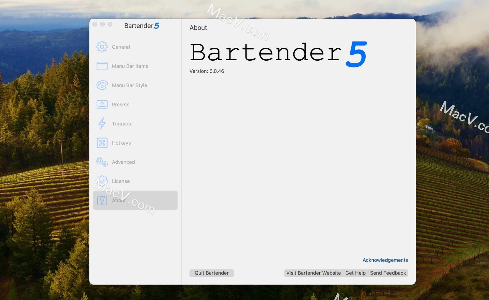Click the Send Feedback button
This screenshot has height=300, width=489.
[x=388, y=273]
